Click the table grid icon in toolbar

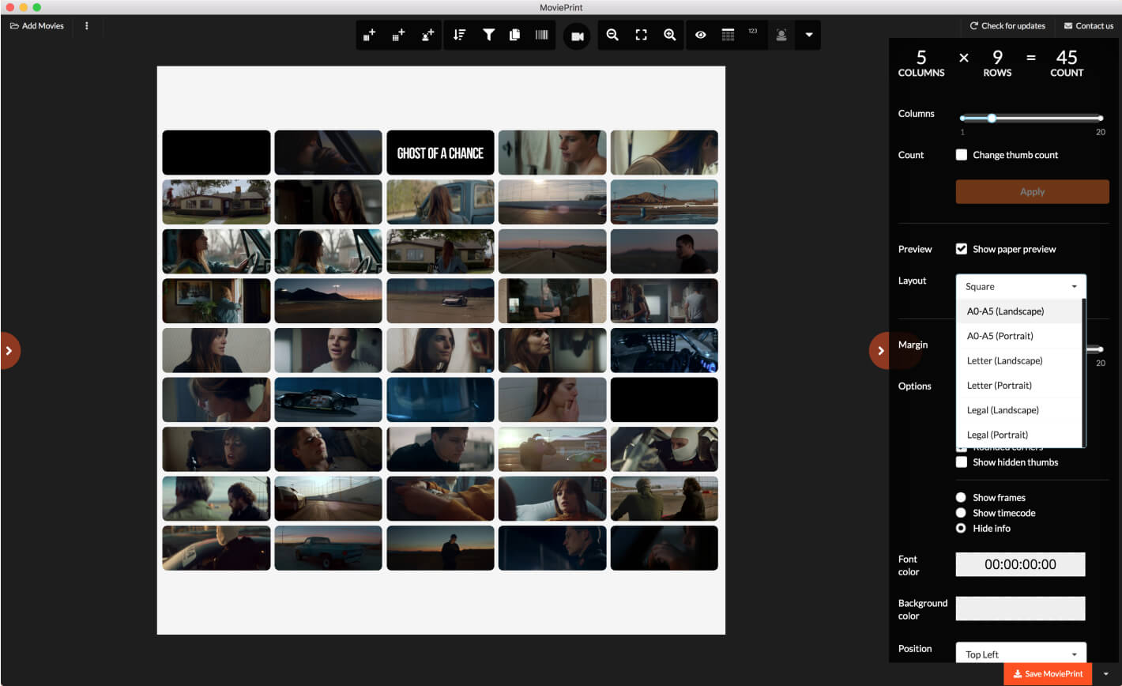coord(729,35)
